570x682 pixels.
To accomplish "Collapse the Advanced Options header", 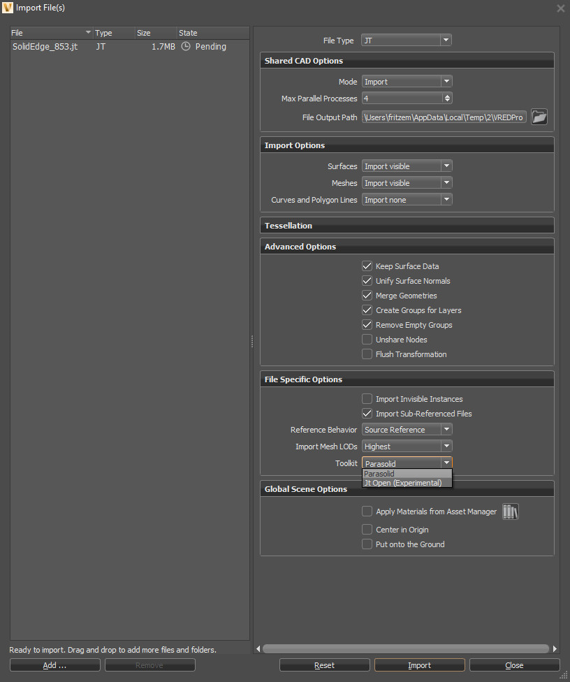I will [407, 246].
